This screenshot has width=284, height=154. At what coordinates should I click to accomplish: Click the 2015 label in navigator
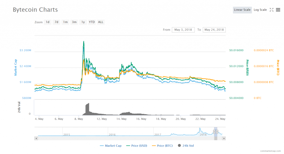point(67,135)
